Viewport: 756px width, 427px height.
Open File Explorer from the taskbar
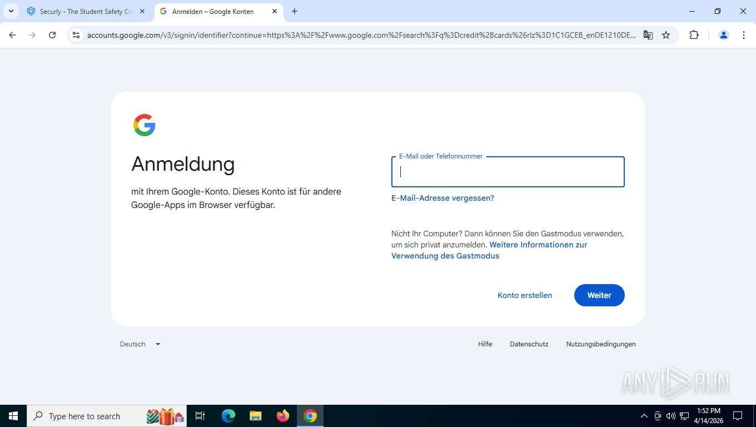click(x=256, y=416)
